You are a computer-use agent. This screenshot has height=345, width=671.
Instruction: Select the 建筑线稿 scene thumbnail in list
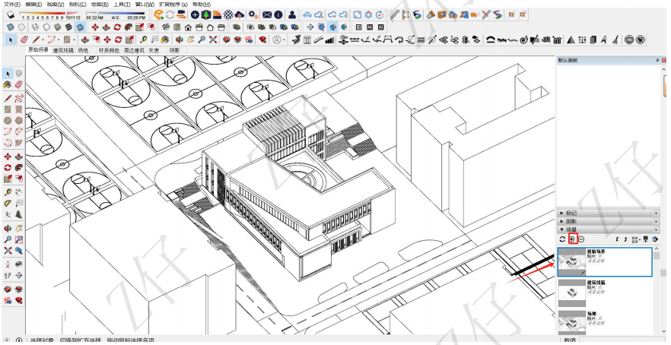point(571,293)
